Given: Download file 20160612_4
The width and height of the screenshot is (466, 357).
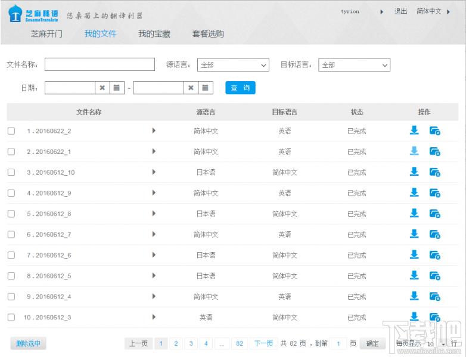Looking at the screenshot, I should click(x=414, y=296).
